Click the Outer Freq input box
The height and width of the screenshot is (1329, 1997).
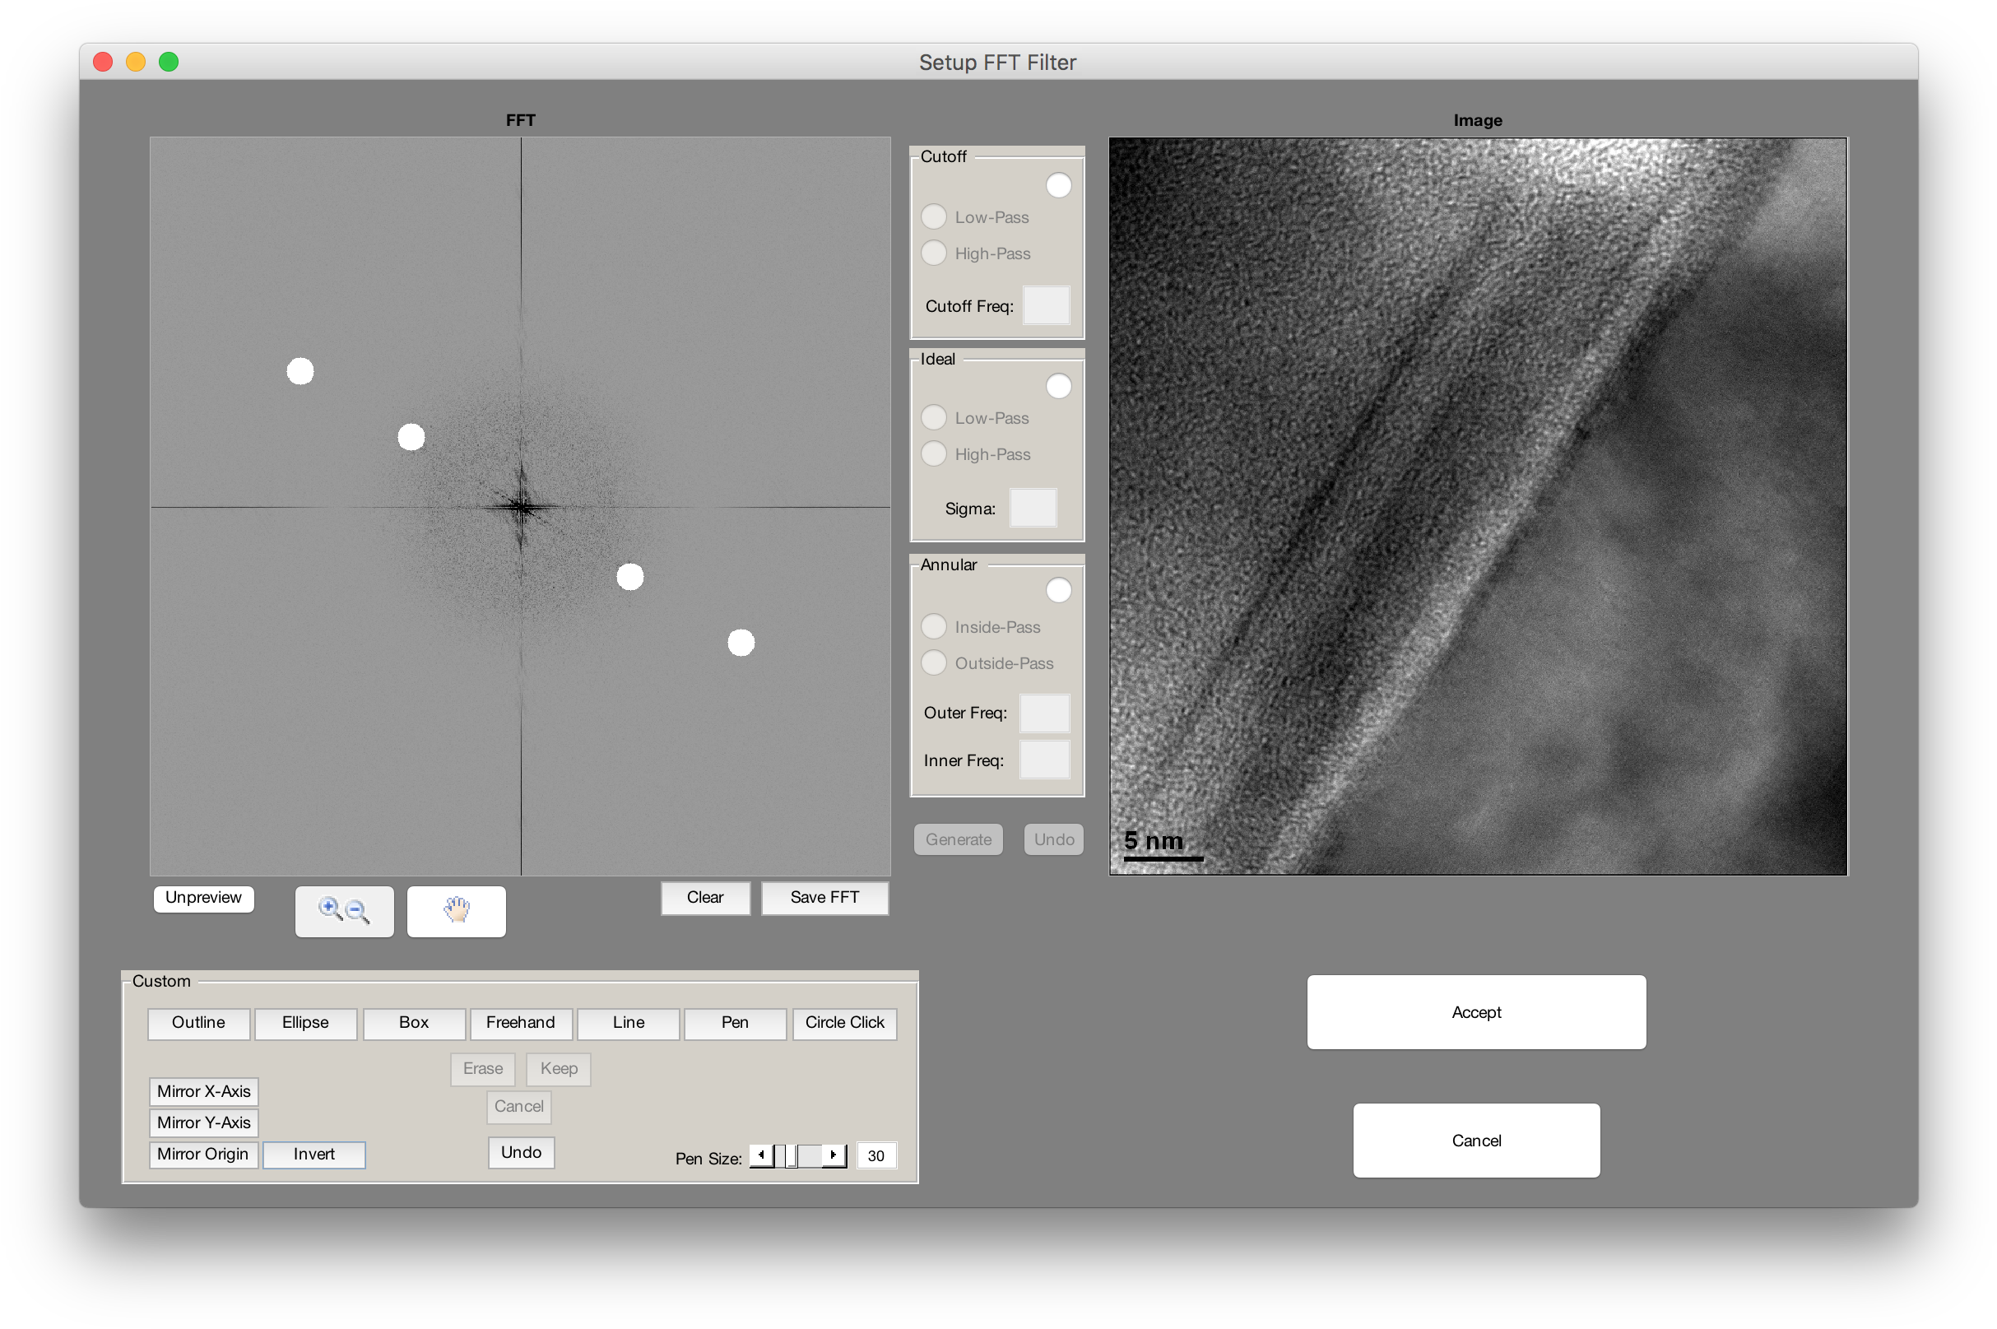tap(1044, 713)
